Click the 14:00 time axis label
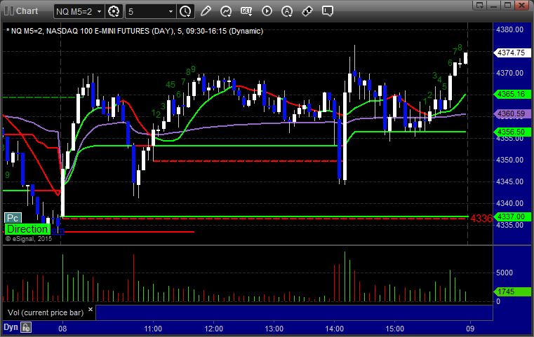Viewport: 534px width, 337px height. click(x=335, y=329)
